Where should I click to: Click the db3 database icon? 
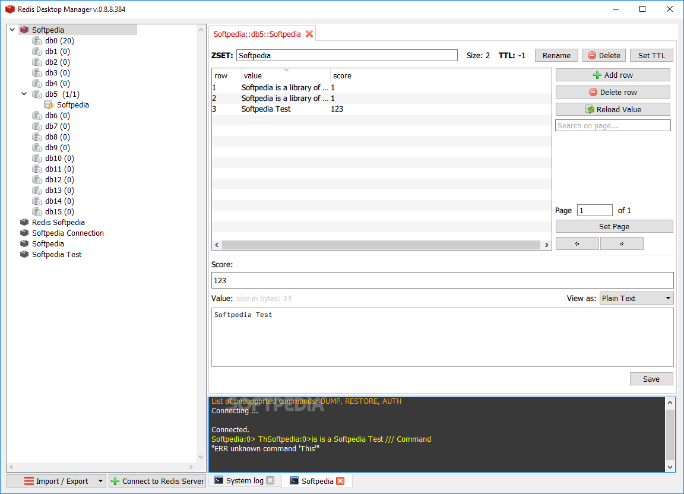tap(37, 73)
